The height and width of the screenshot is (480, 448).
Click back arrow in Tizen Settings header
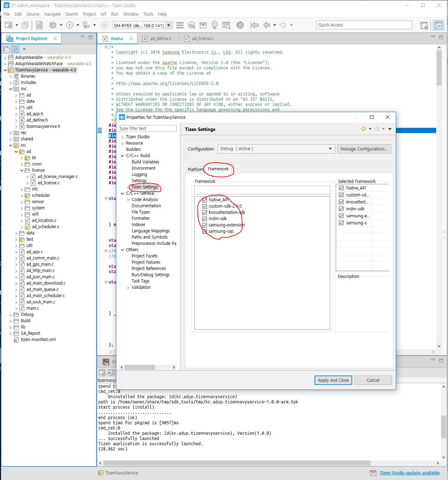click(x=363, y=129)
